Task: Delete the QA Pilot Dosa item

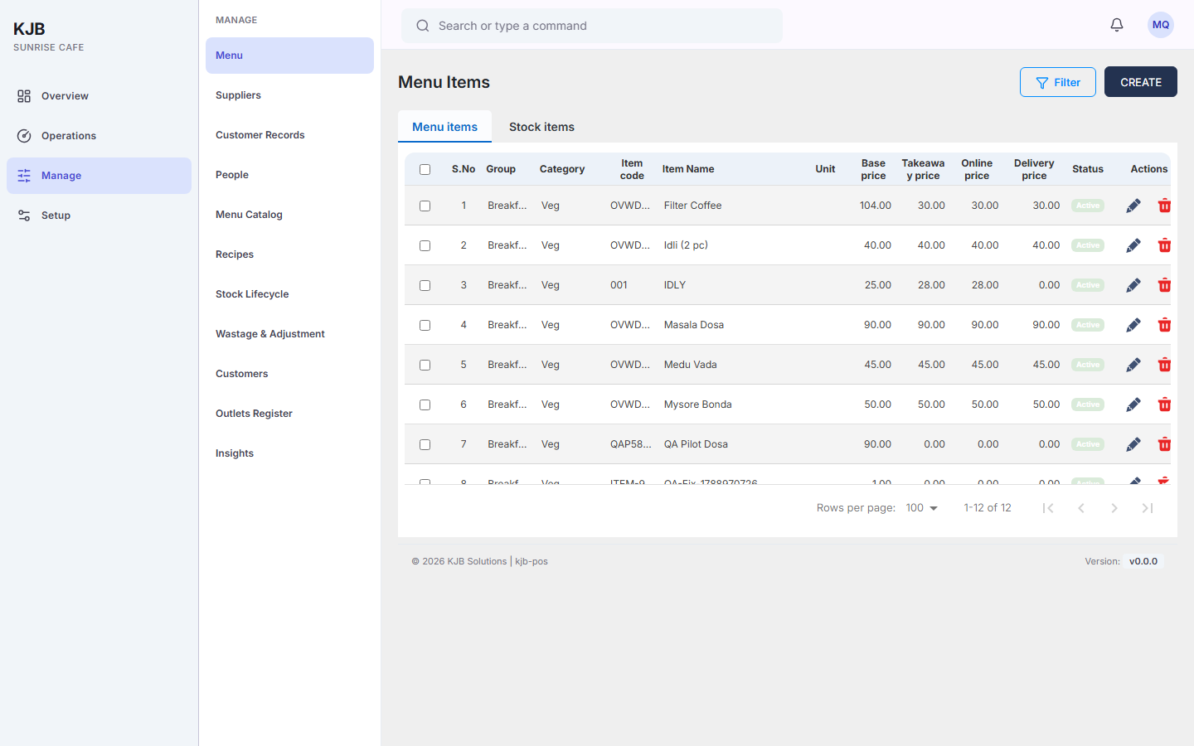Action: [1164, 444]
